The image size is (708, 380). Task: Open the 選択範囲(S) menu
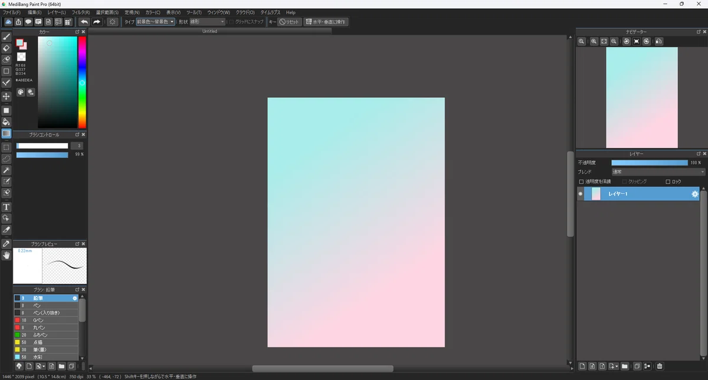107,12
